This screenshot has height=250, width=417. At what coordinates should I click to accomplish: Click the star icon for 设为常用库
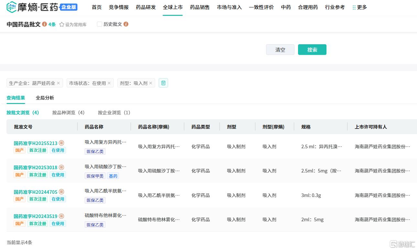(x=62, y=25)
